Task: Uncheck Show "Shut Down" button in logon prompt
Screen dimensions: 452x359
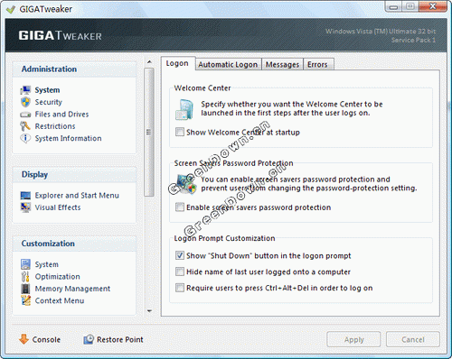Action: (180, 255)
